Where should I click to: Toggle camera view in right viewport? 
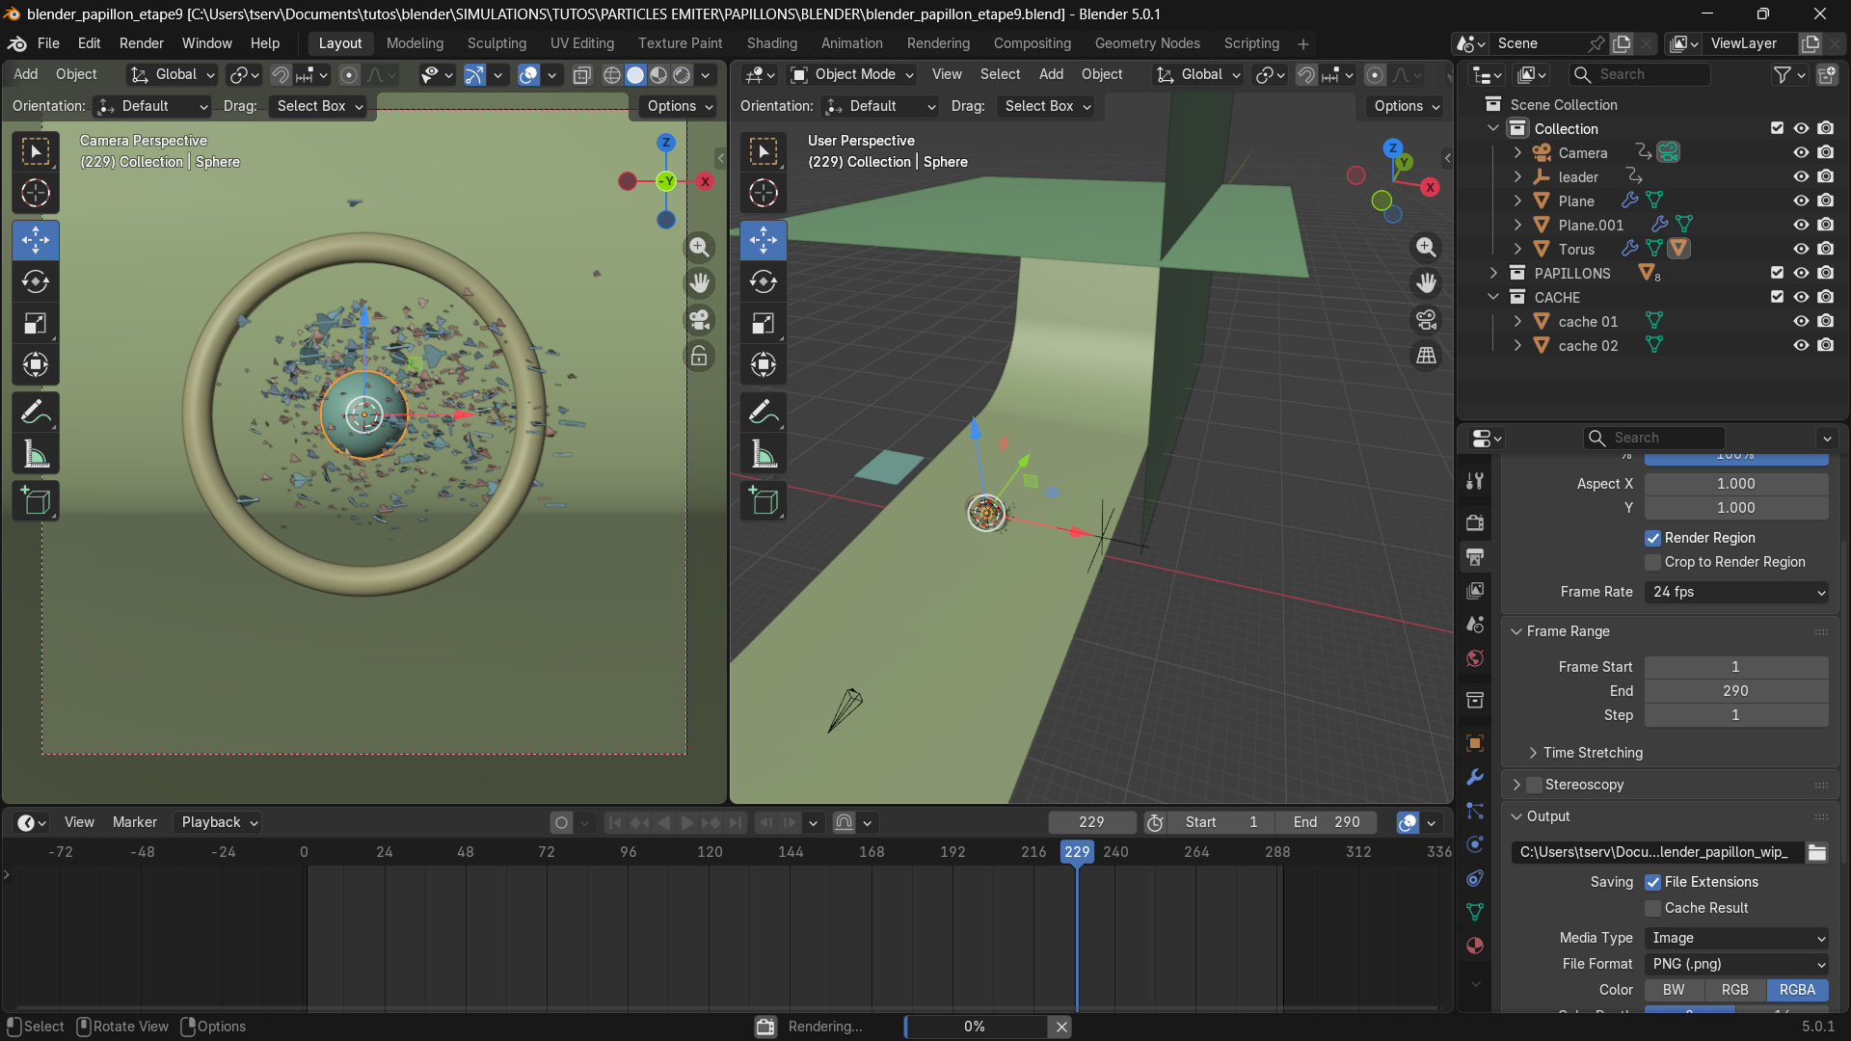coord(1426,319)
